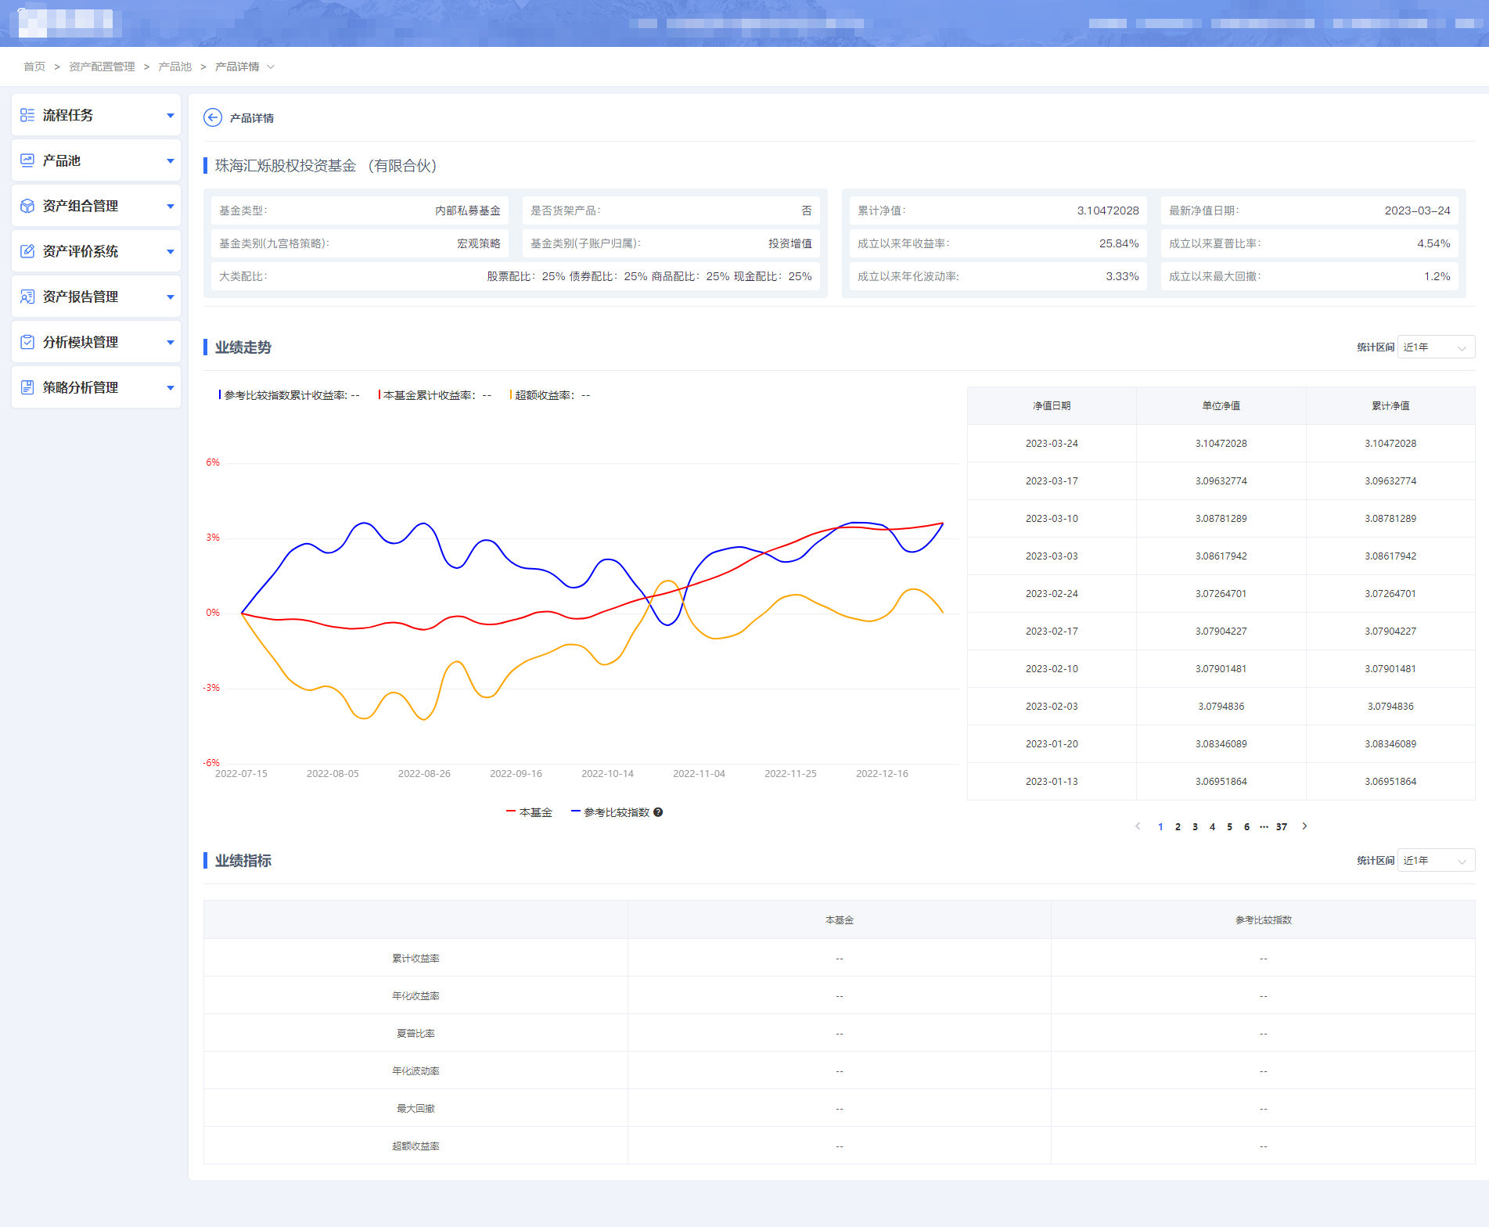This screenshot has width=1489, height=1227.
Task: Click the orange 超额收益率 legend marker
Action: (x=511, y=395)
